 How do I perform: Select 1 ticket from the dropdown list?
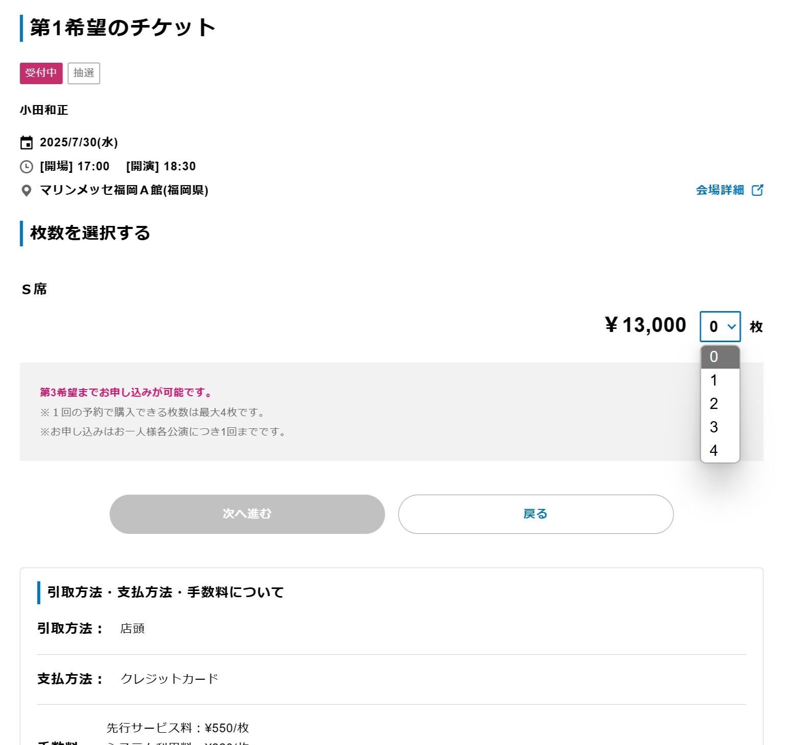pos(720,380)
